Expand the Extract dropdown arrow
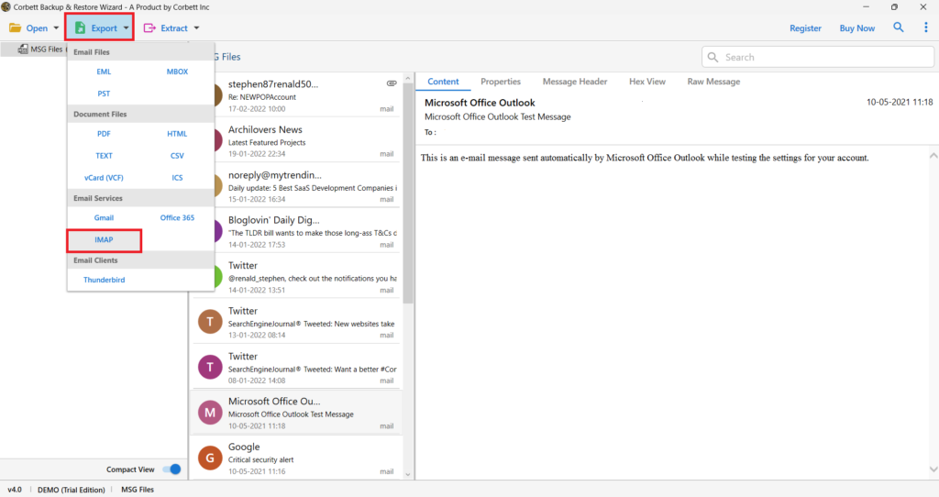939x497 pixels. click(196, 28)
